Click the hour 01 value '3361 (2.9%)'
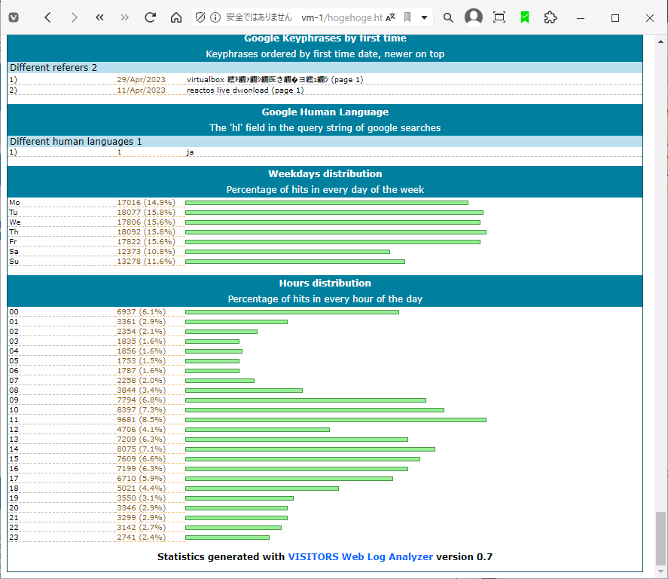This screenshot has height=579, width=668. tap(142, 322)
